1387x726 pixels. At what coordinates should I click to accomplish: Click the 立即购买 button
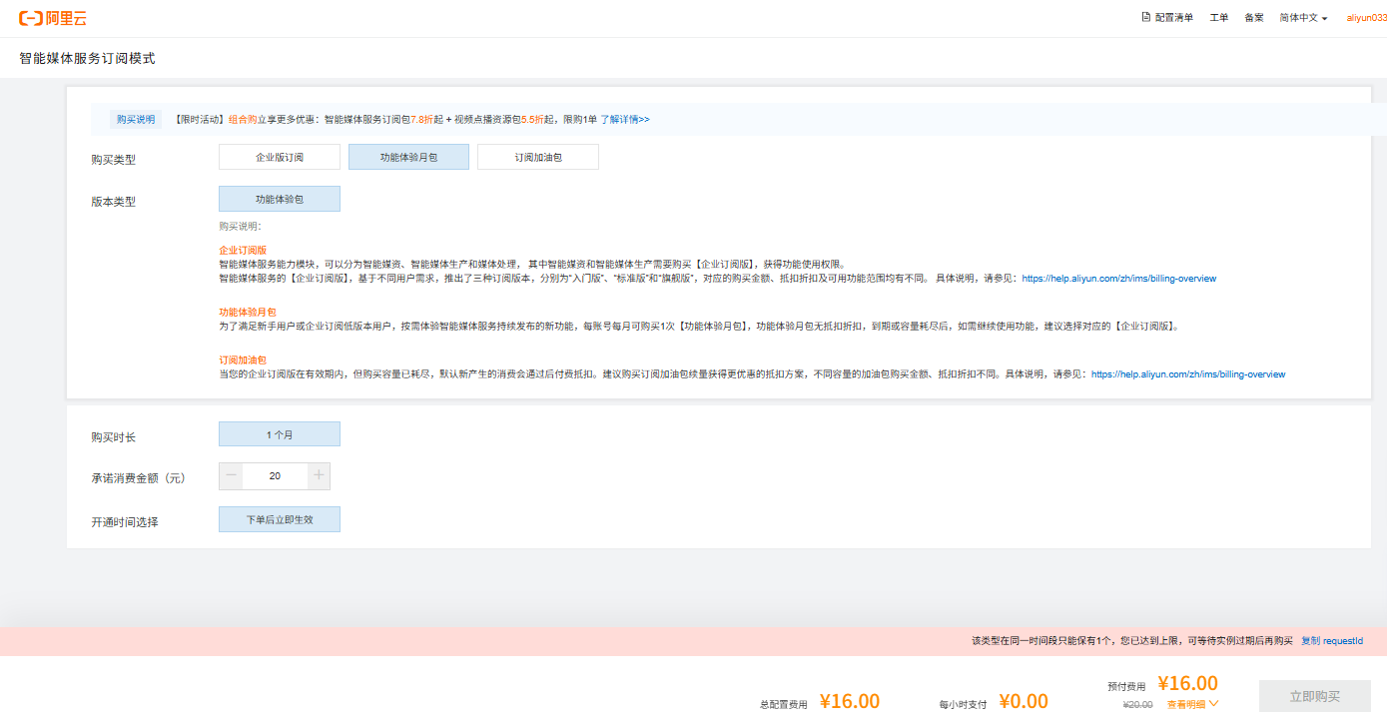[x=1314, y=696]
